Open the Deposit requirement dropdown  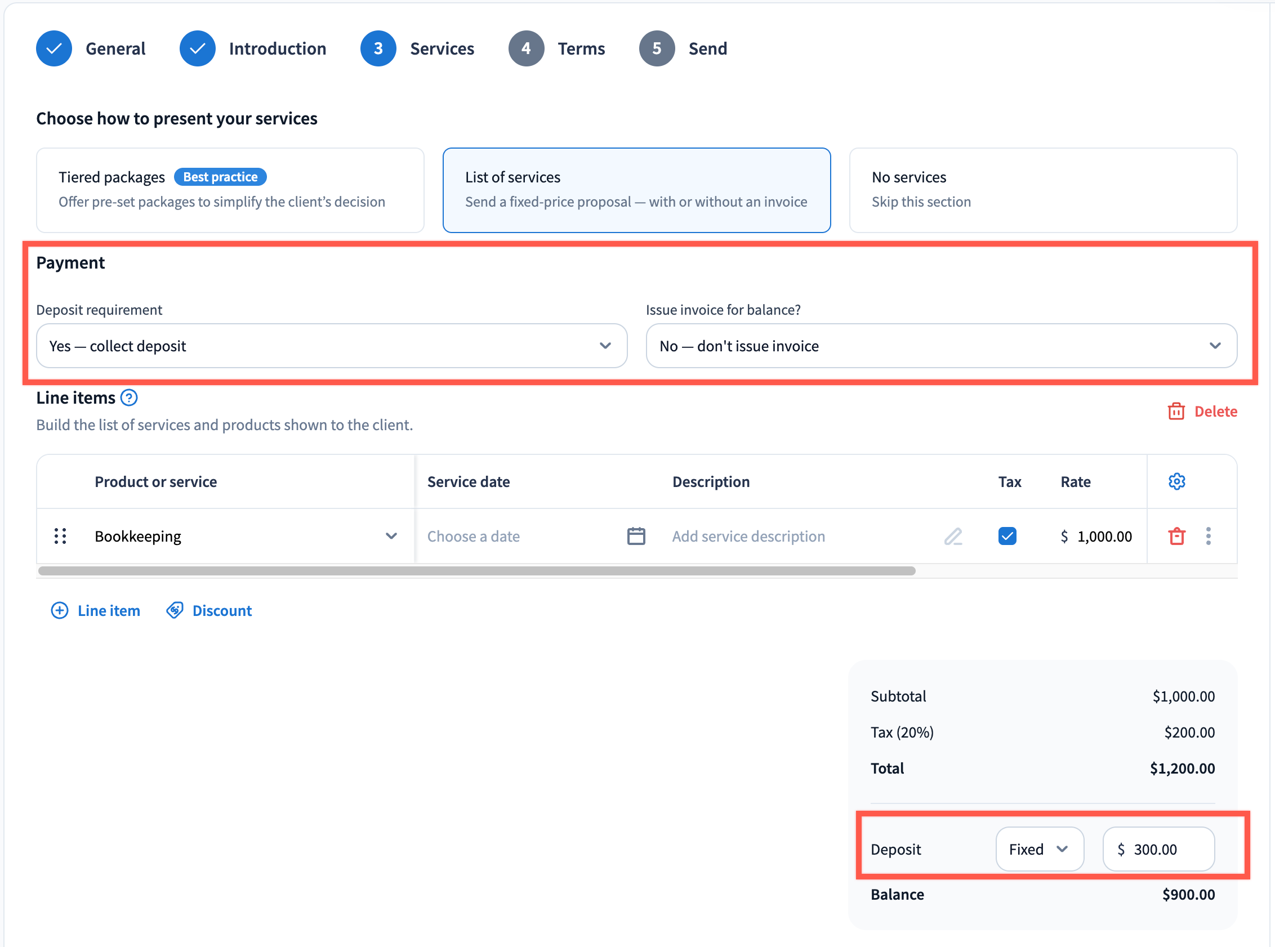click(x=331, y=346)
